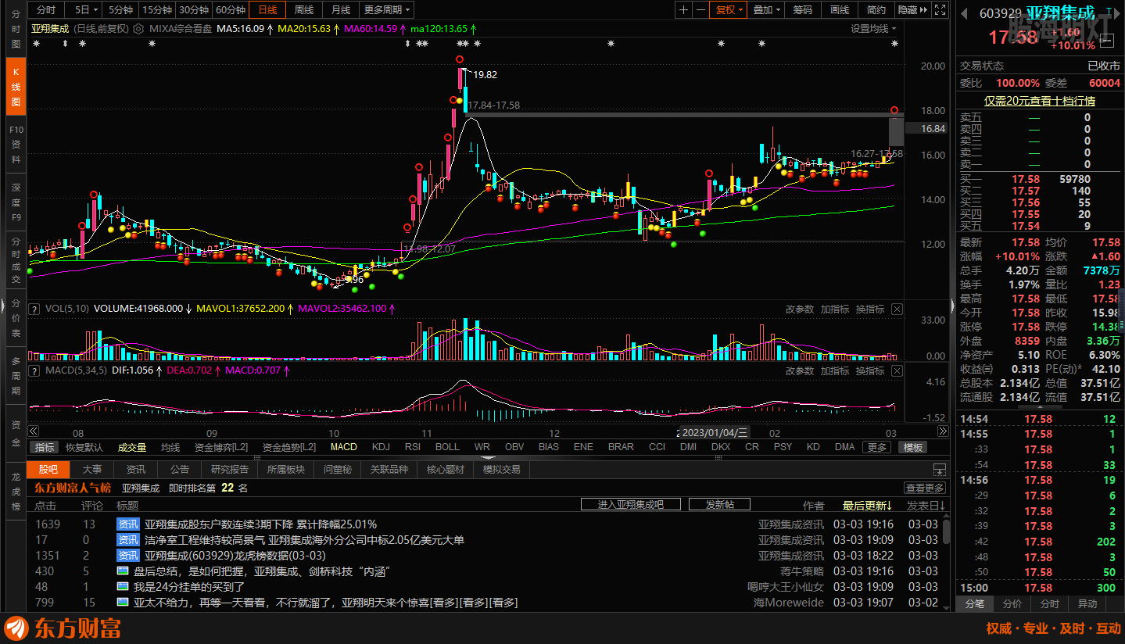Image resolution: width=1125 pixels, height=644 pixels.
Task: Sort posts by 最后更新
Action: click(x=867, y=506)
